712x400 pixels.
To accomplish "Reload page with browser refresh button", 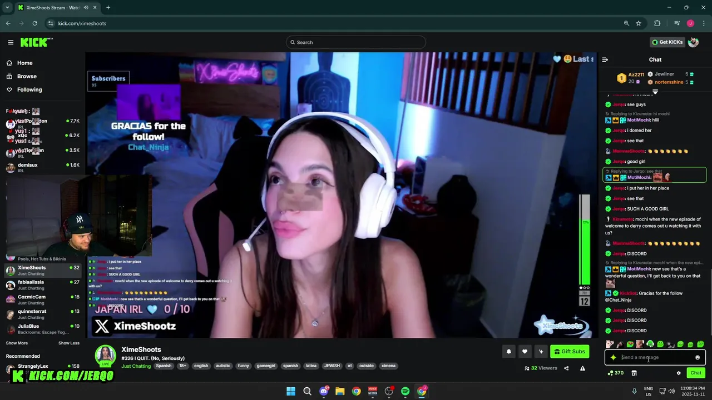I will pyautogui.click(x=34, y=23).
